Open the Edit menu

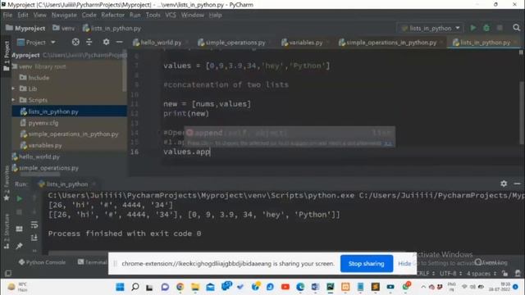23,15
